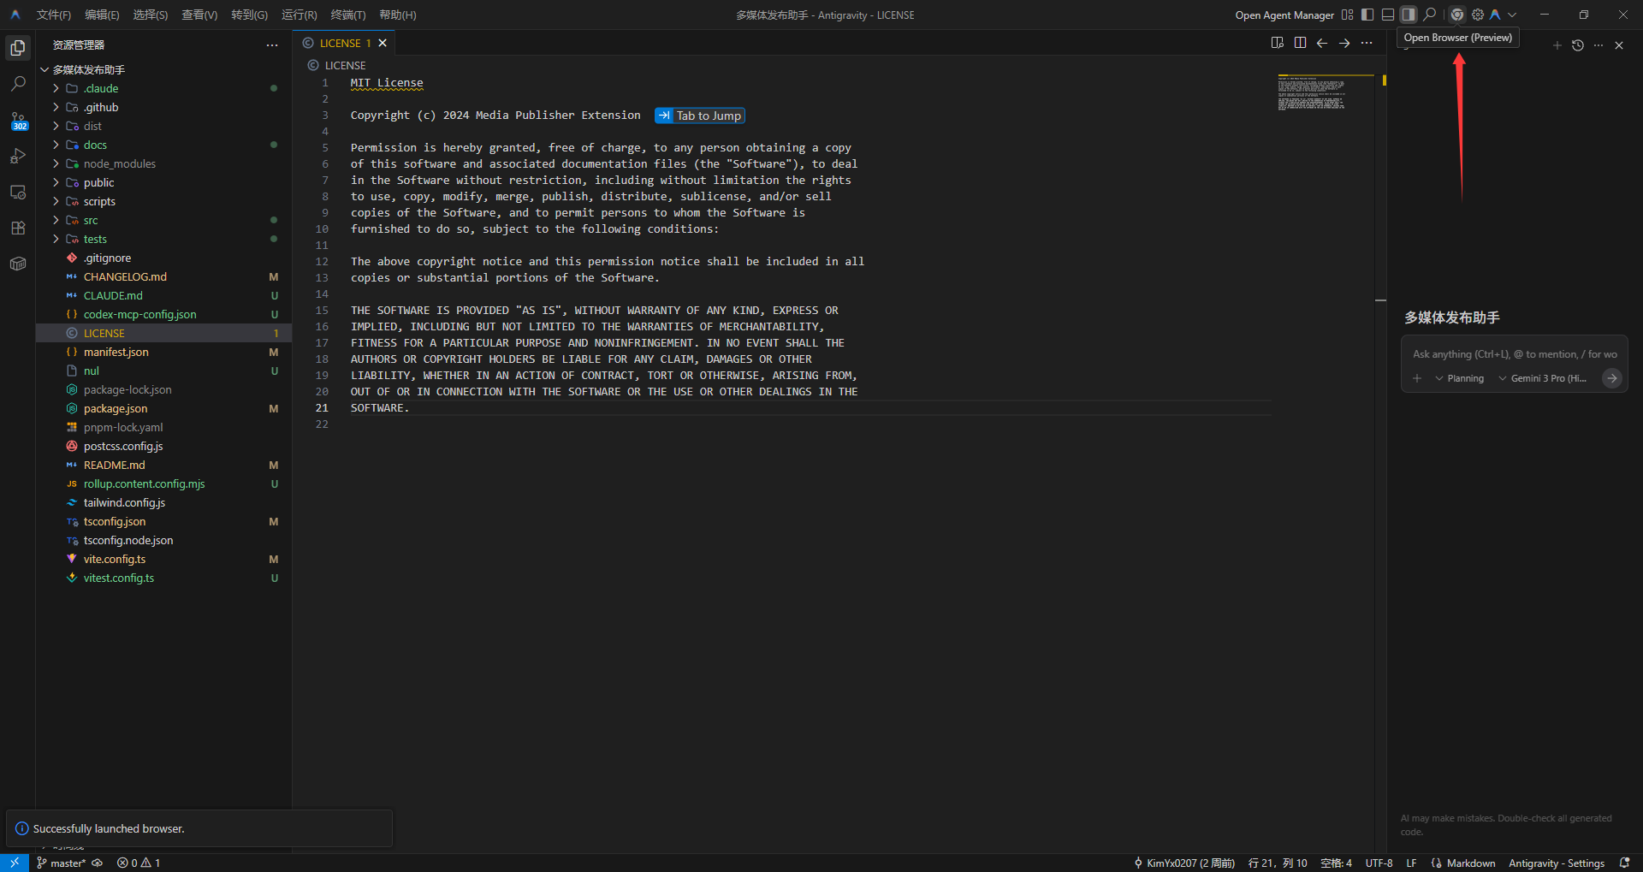Click the code minimap overview

pyautogui.click(x=1312, y=92)
